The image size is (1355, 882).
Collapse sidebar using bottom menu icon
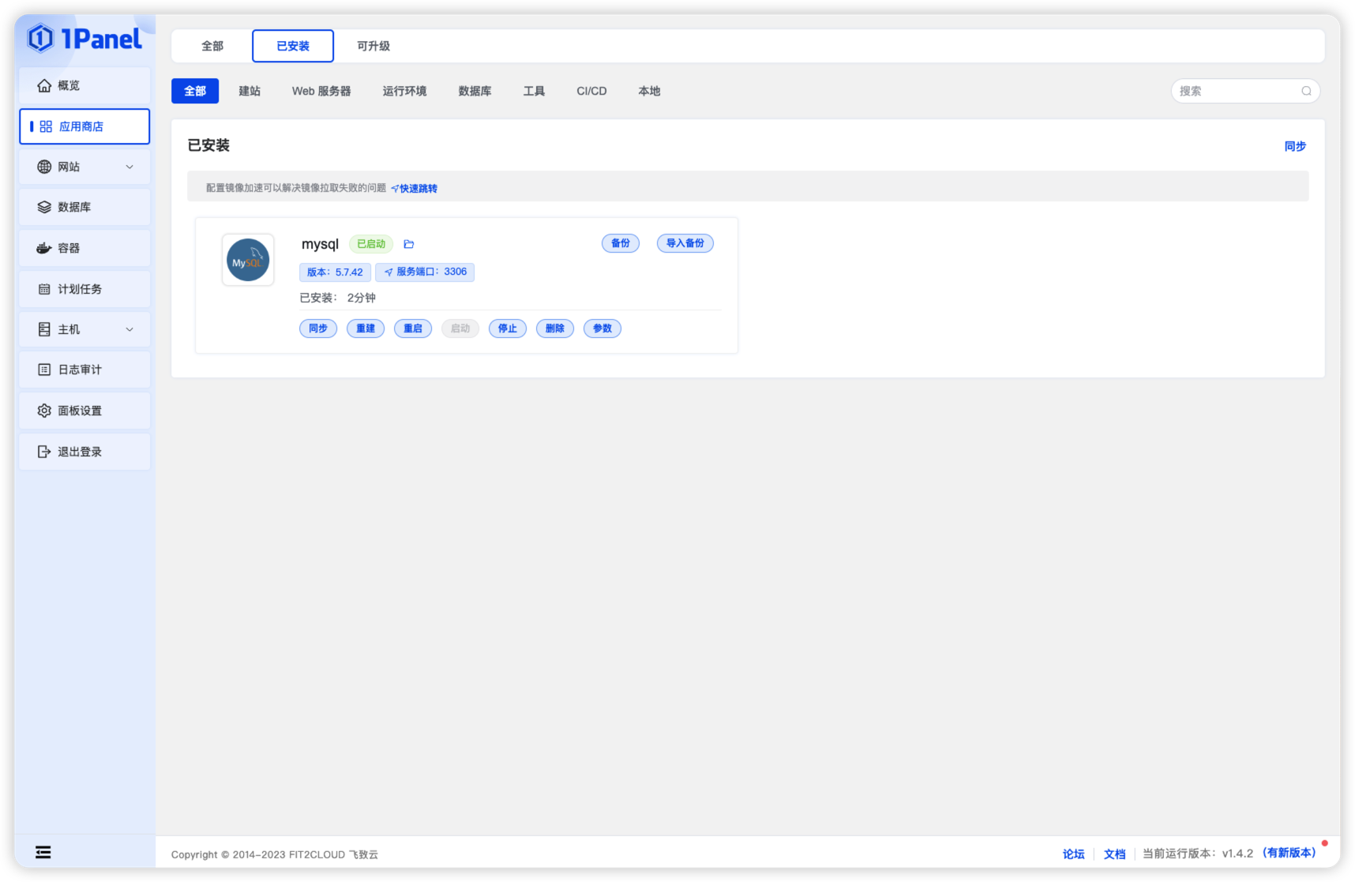(x=43, y=852)
